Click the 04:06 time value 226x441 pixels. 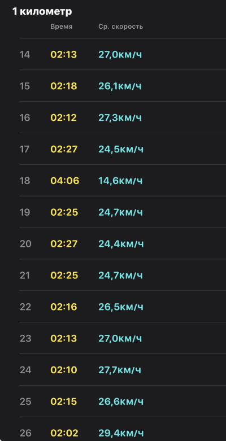pos(65,181)
